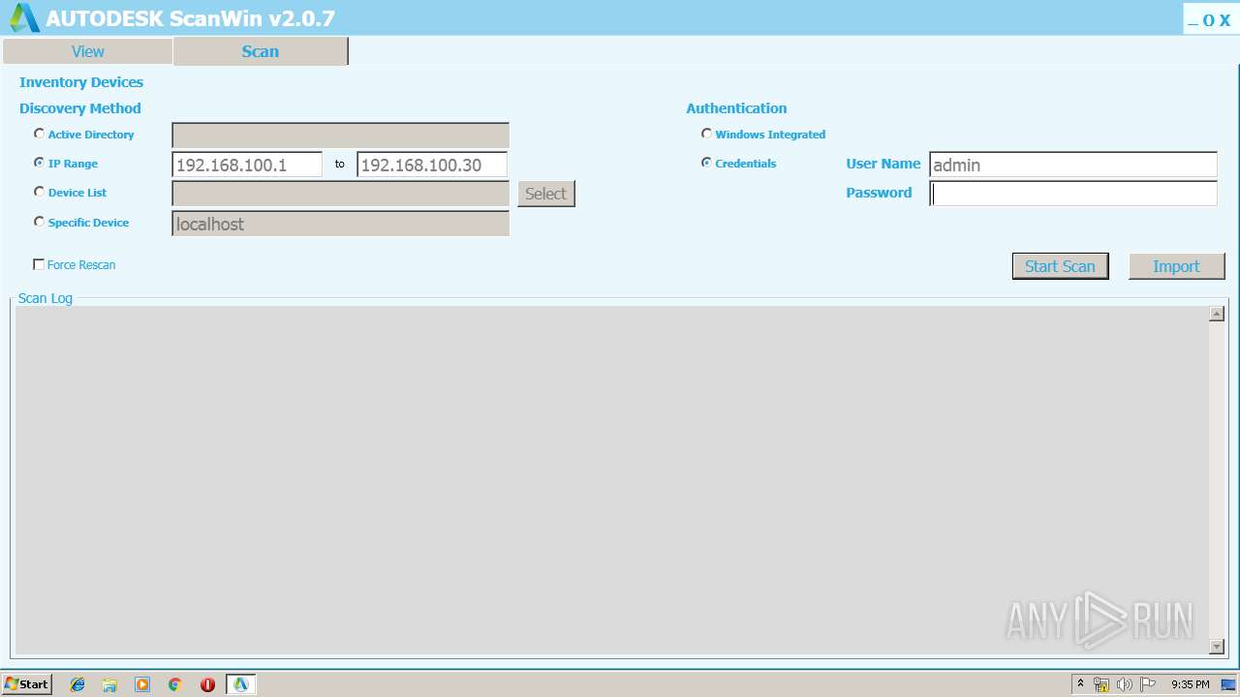
Task: Click the Device List path field
Action: click(x=340, y=194)
